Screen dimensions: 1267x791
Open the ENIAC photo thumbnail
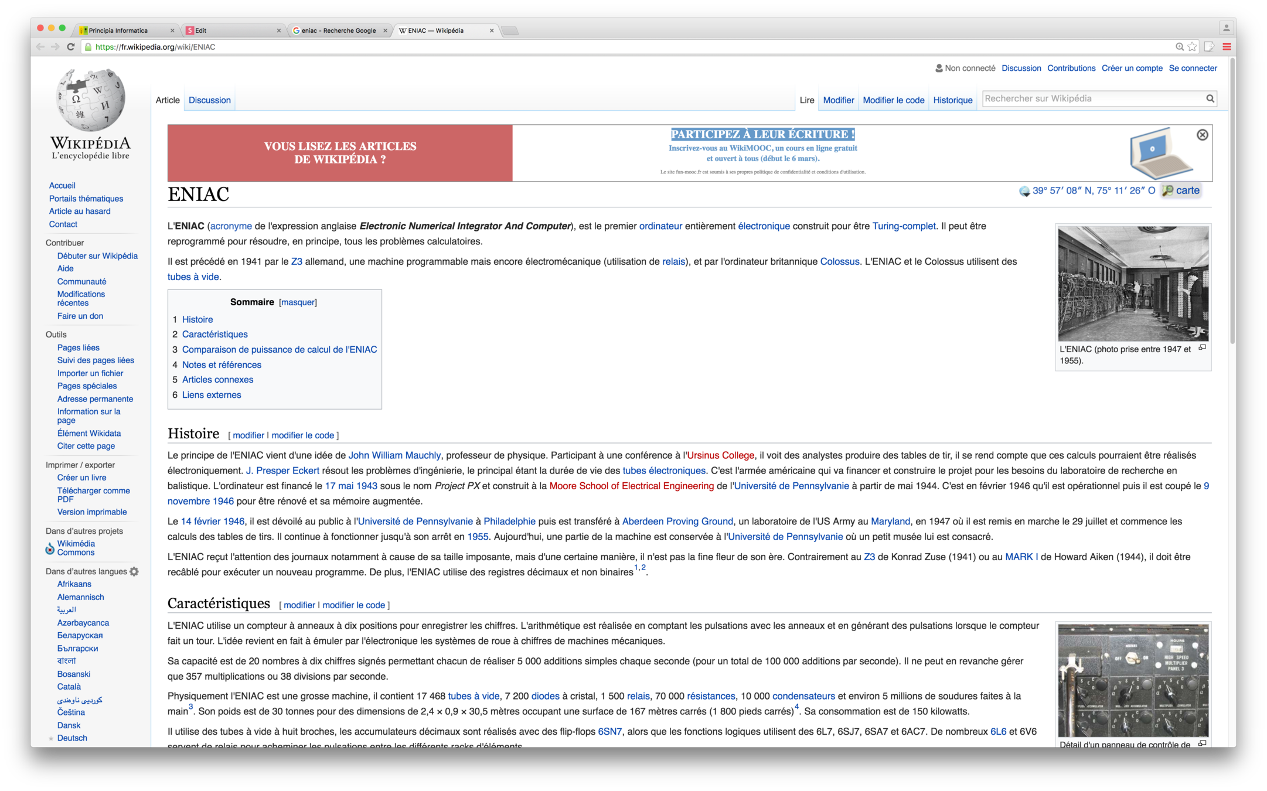pyautogui.click(x=1132, y=284)
